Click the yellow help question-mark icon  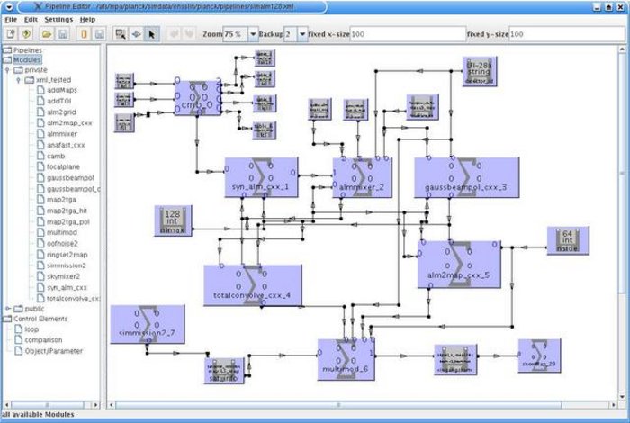26,34
